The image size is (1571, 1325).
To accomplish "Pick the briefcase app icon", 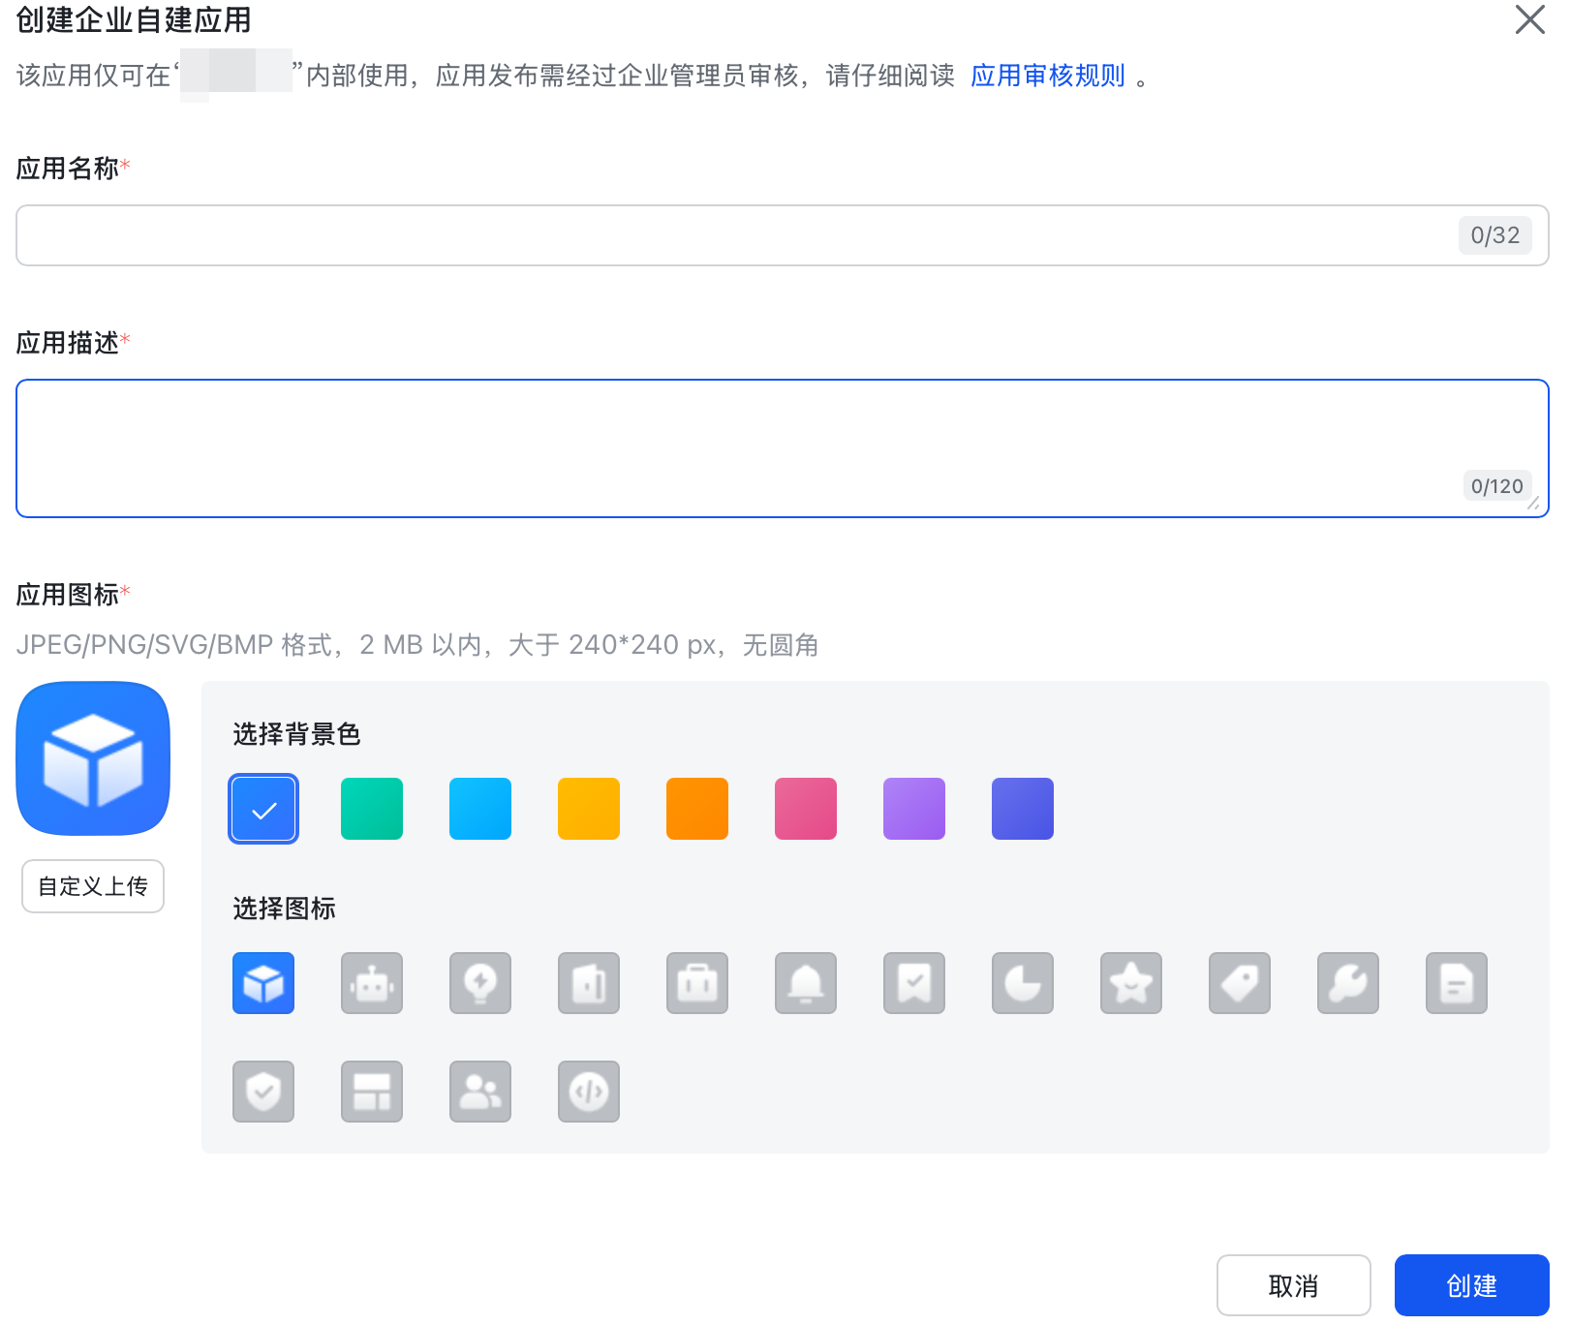I will (x=697, y=983).
